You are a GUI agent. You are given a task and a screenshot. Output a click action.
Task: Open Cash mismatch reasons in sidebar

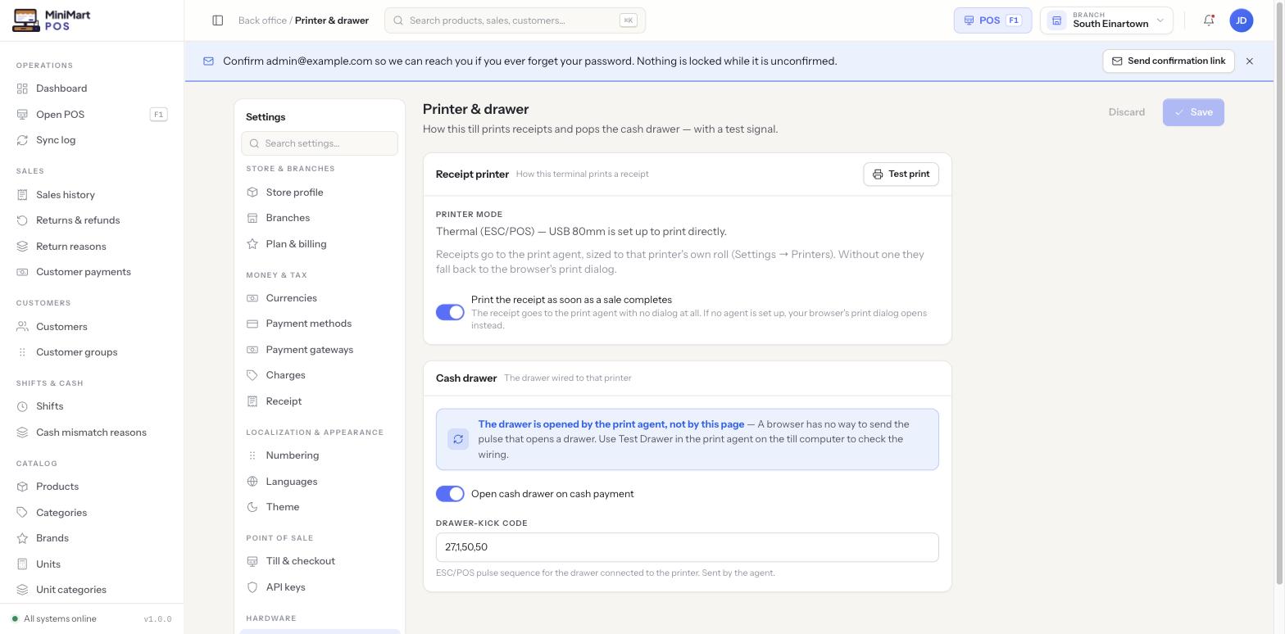92,432
